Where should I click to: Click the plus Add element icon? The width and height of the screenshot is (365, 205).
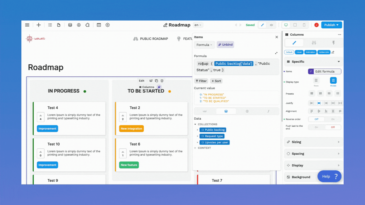pos(38,25)
